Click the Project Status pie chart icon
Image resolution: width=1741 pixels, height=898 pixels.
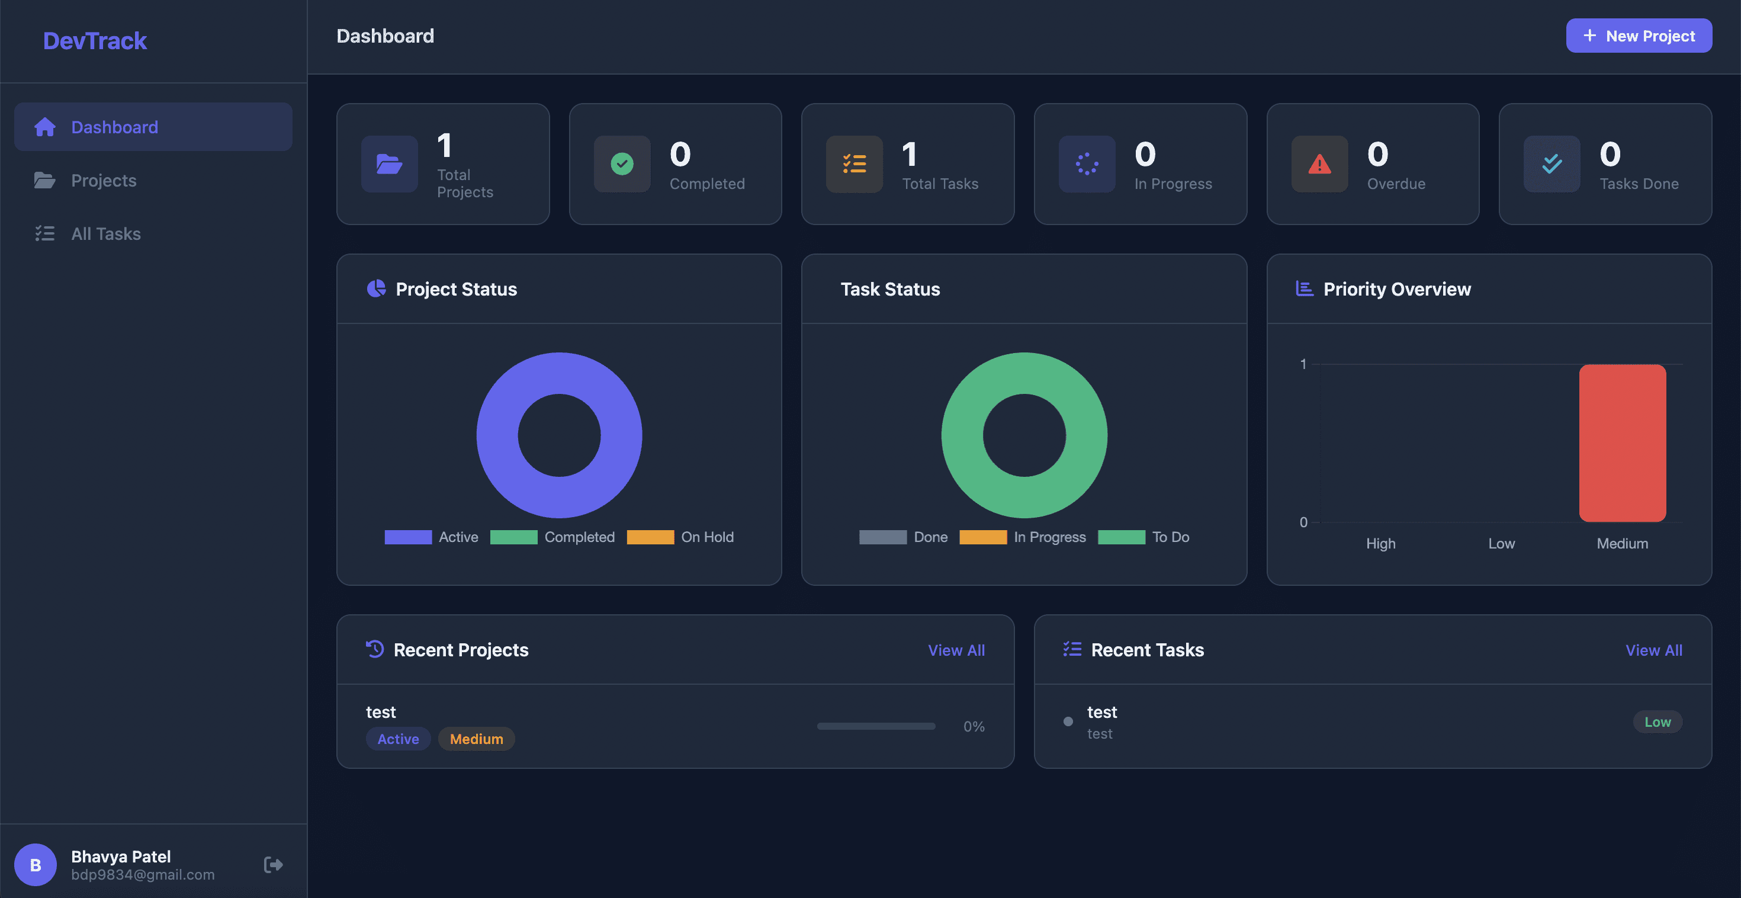point(377,288)
